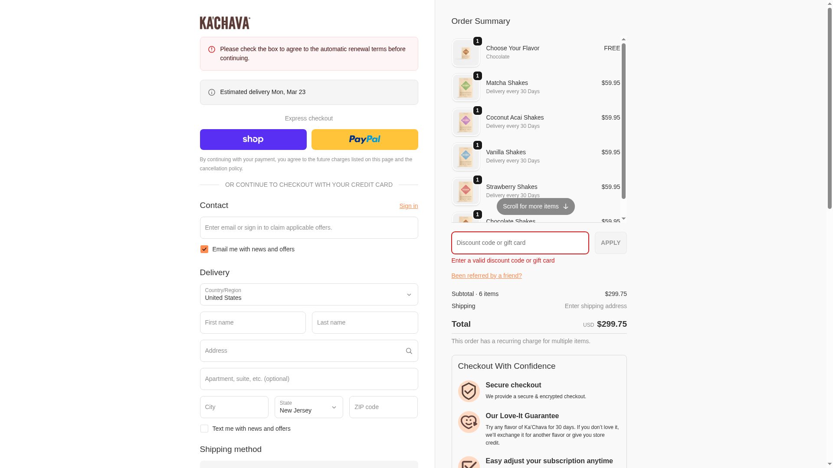Open the Country/Region dropdown
The height and width of the screenshot is (468, 833).
coord(308,295)
